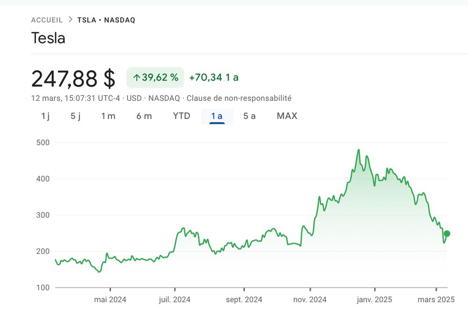468x312 pixels.
Task: Click the 300 y-axis value
Action: pos(43,215)
